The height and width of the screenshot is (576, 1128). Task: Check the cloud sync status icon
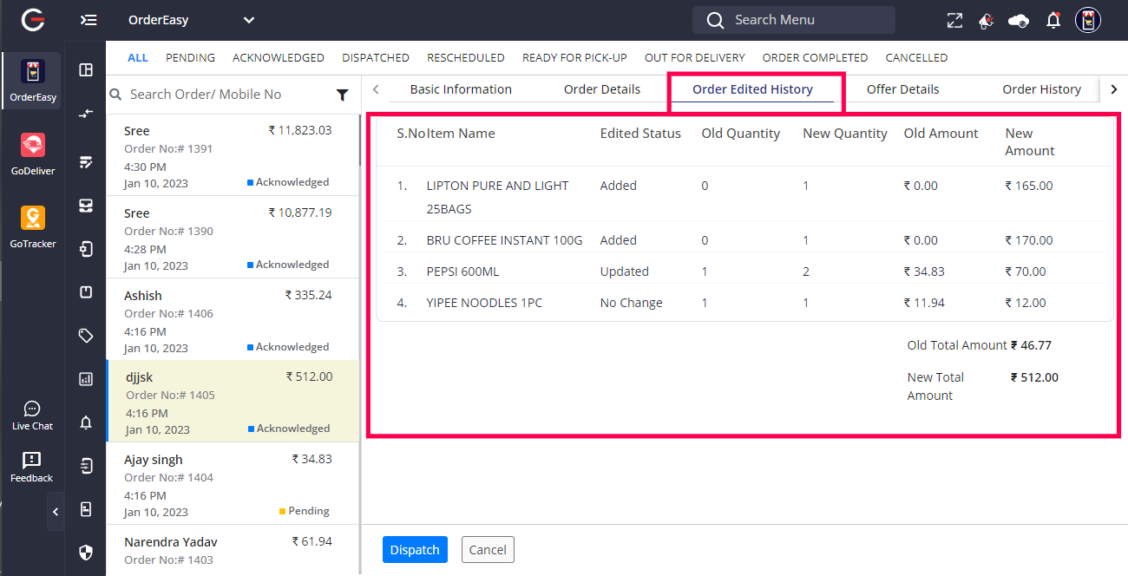point(1019,20)
